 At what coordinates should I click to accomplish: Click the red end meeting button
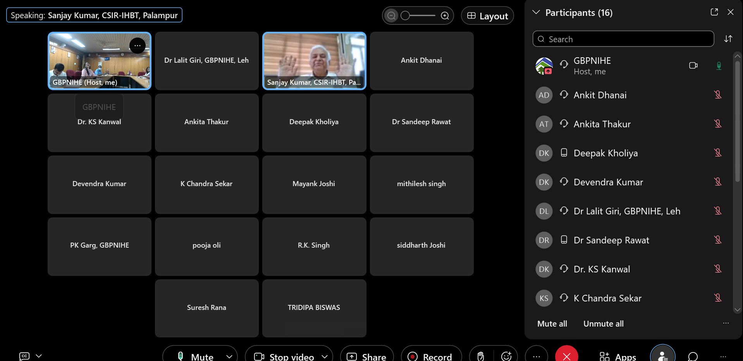coord(566,356)
